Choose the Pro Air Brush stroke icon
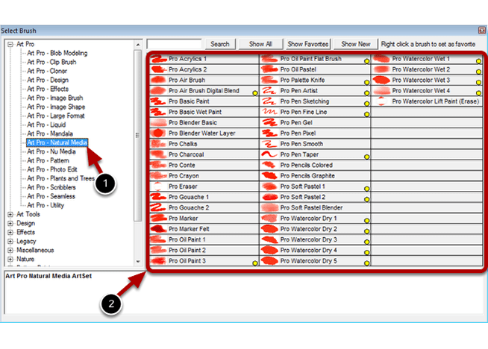The height and width of the screenshot is (349, 488). pos(159,80)
